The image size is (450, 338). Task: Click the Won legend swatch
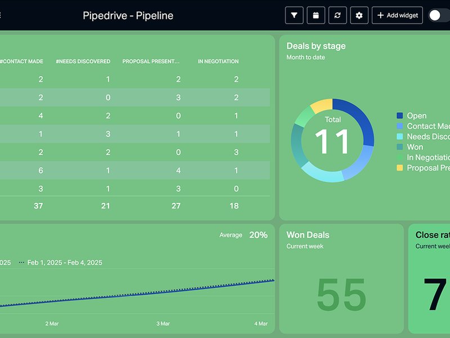(399, 147)
